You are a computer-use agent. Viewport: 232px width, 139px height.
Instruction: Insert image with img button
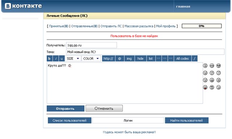[129, 59]
